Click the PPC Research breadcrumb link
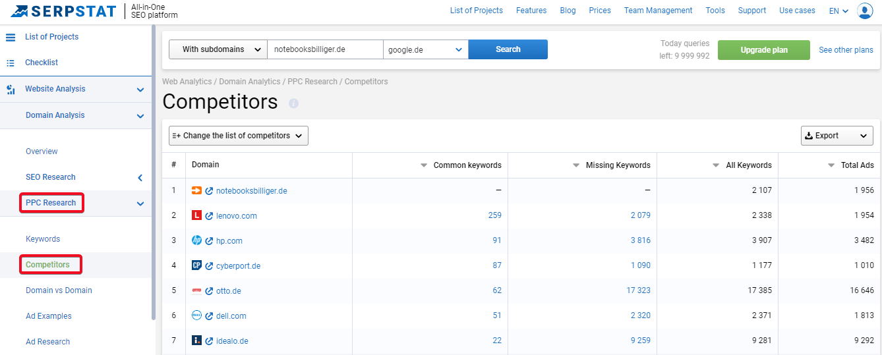The height and width of the screenshot is (355, 882). click(x=312, y=82)
